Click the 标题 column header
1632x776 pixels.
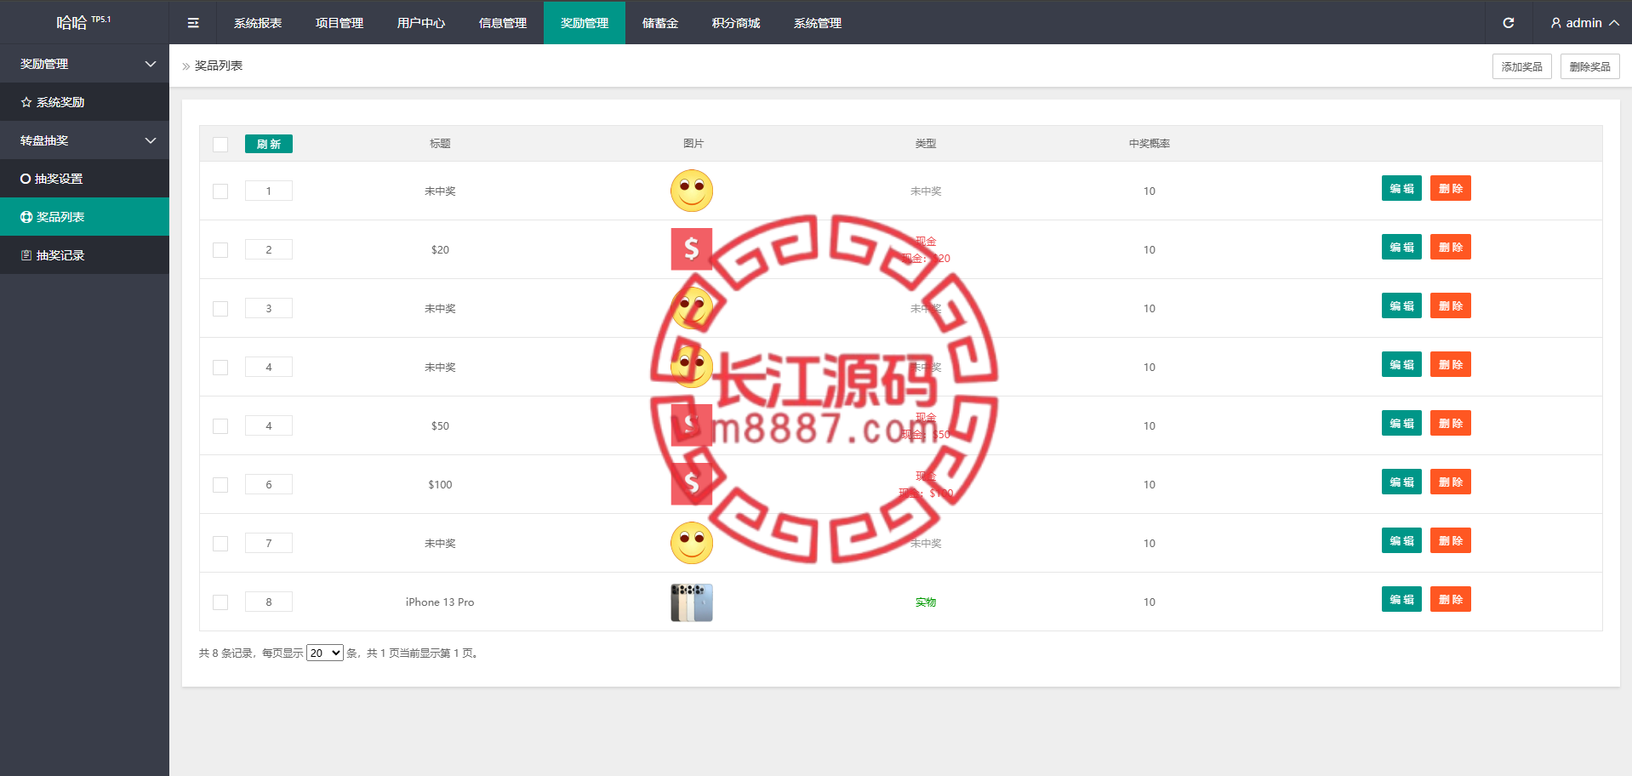(x=440, y=144)
